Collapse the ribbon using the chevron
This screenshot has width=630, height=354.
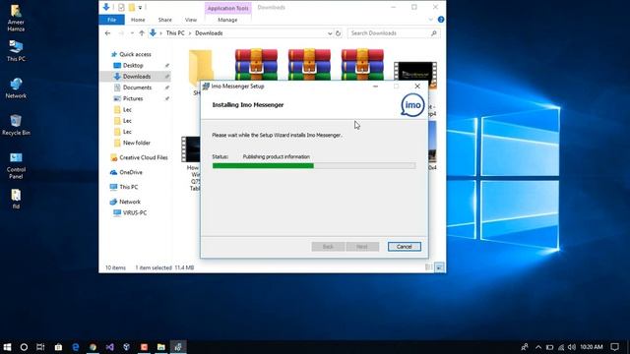click(x=431, y=20)
